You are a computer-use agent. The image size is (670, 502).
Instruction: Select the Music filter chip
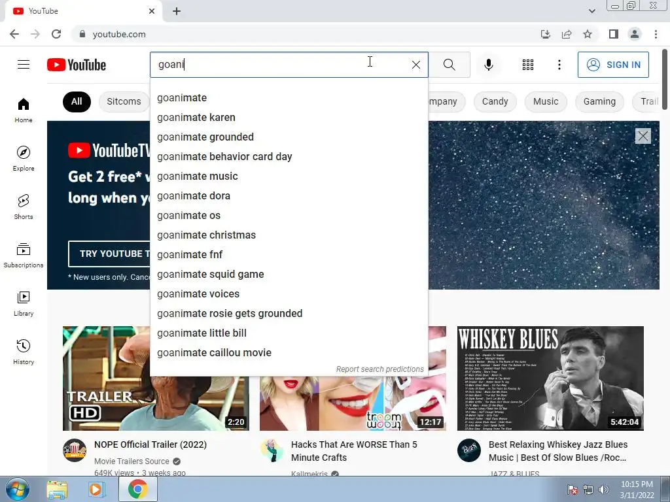pos(546,101)
